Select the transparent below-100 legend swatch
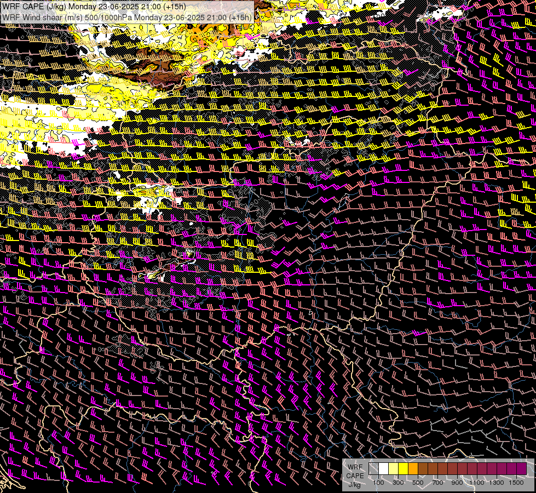Screen dimensions: 536x493 373,469
